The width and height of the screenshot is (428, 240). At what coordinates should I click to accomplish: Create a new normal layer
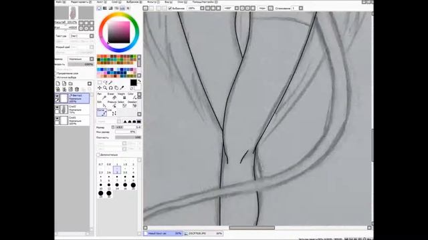[x=58, y=83]
